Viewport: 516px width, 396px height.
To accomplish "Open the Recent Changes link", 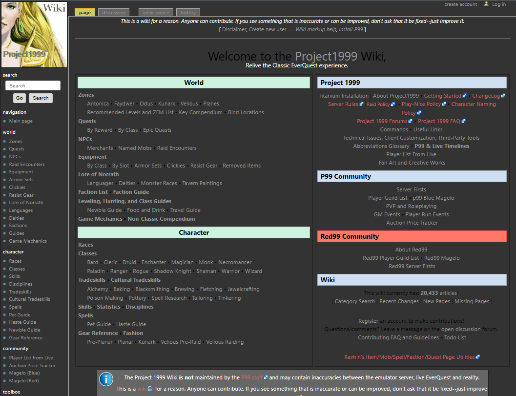I will [x=399, y=301].
